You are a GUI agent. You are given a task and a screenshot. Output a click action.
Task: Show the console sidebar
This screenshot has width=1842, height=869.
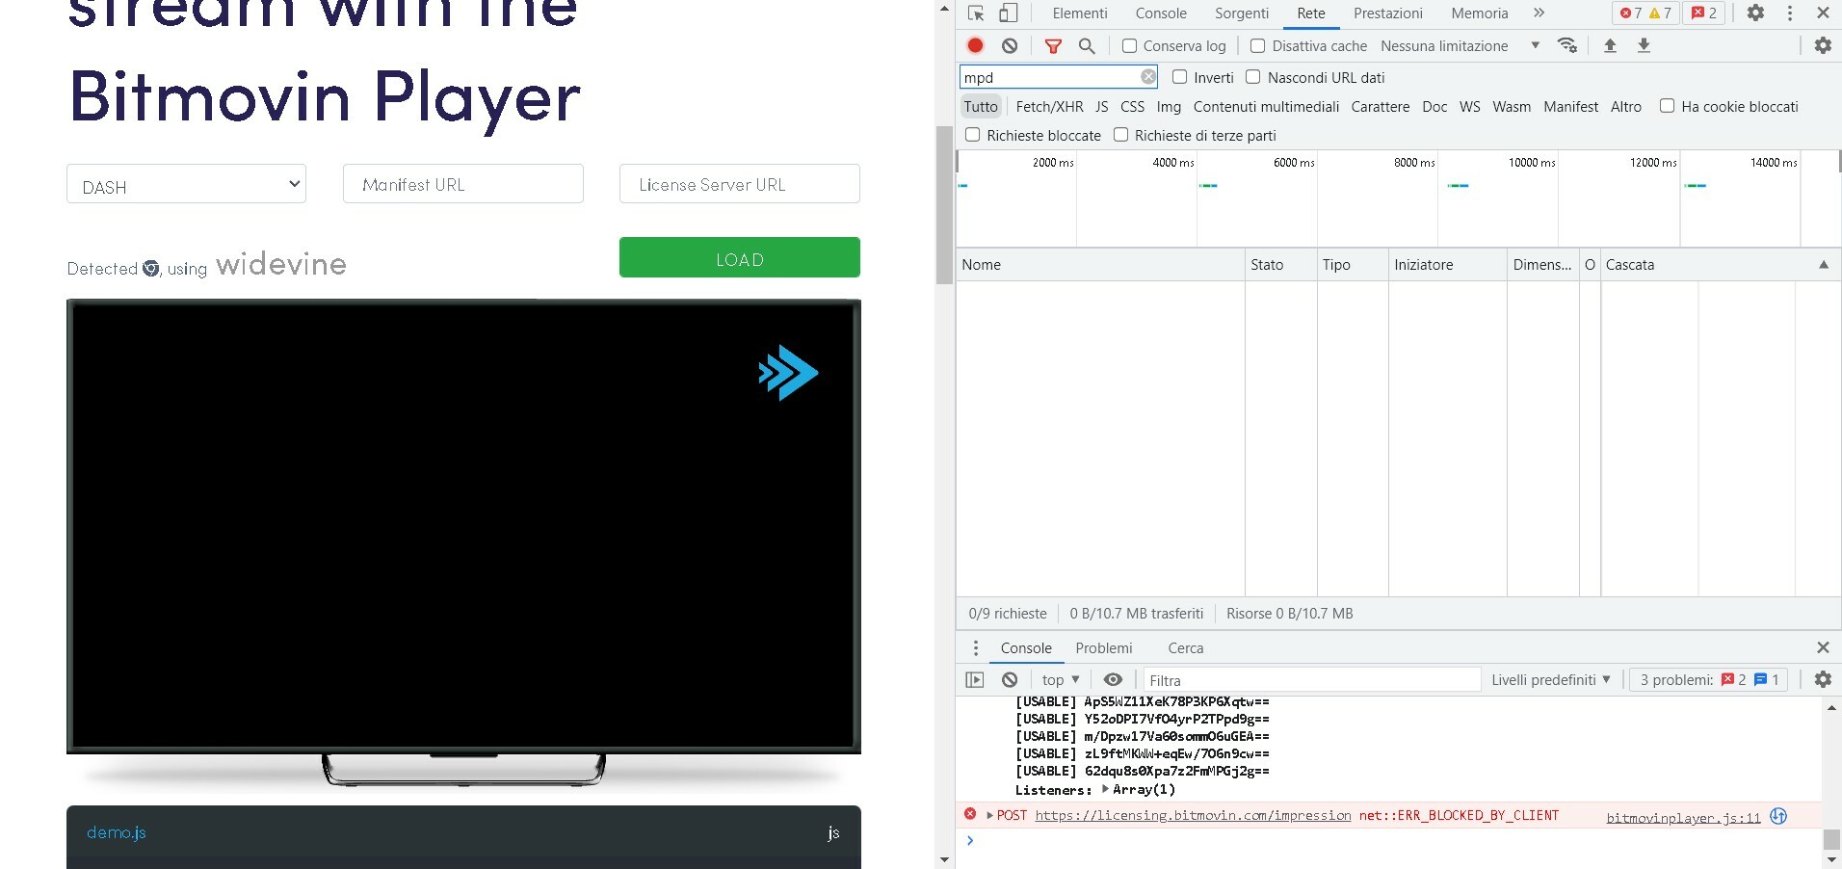[975, 680]
